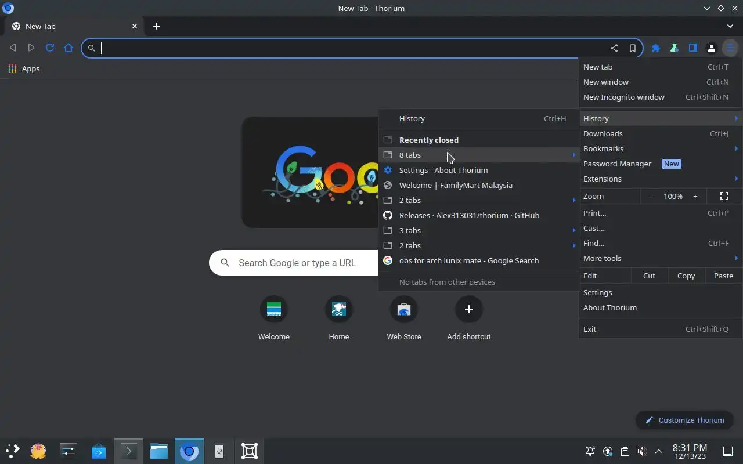Image resolution: width=743 pixels, height=464 pixels.
Task: Open the Home shortcut tile
Action: click(339, 318)
